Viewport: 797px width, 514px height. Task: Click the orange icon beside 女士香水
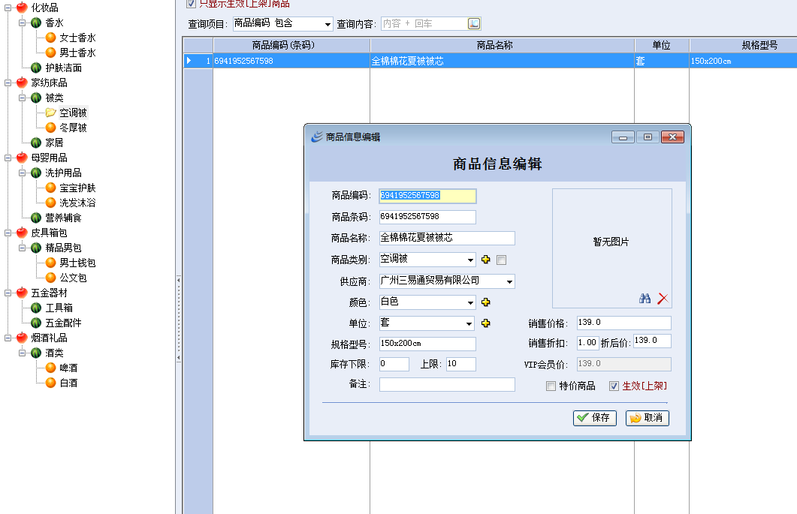(x=50, y=38)
